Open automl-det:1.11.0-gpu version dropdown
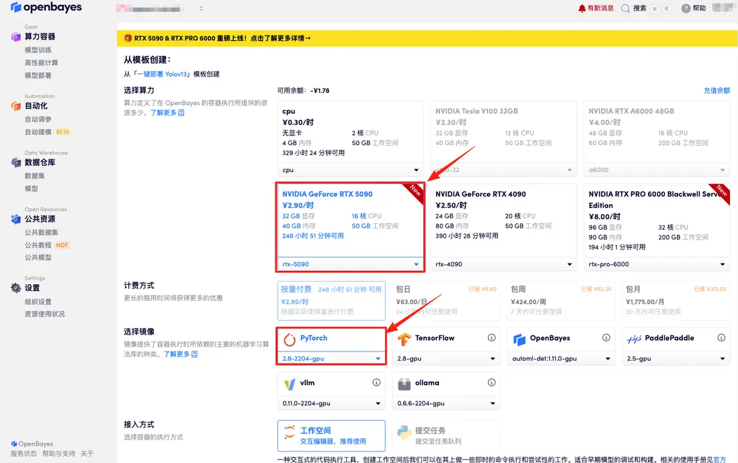 point(561,359)
